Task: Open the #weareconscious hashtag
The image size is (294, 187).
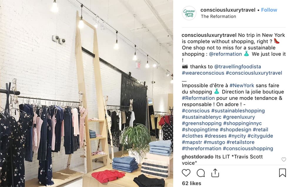Action: coord(203,73)
